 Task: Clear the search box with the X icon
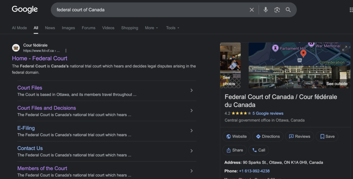(252, 10)
